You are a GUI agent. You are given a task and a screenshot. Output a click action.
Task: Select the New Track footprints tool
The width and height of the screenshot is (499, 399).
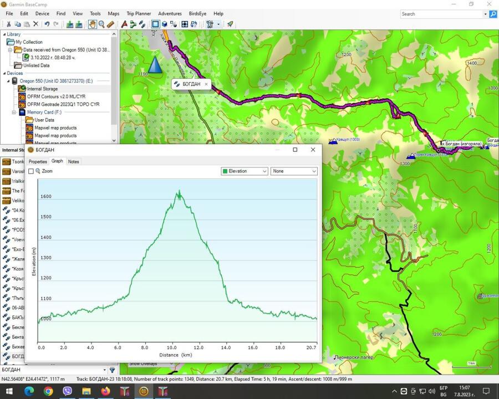(142, 24)
